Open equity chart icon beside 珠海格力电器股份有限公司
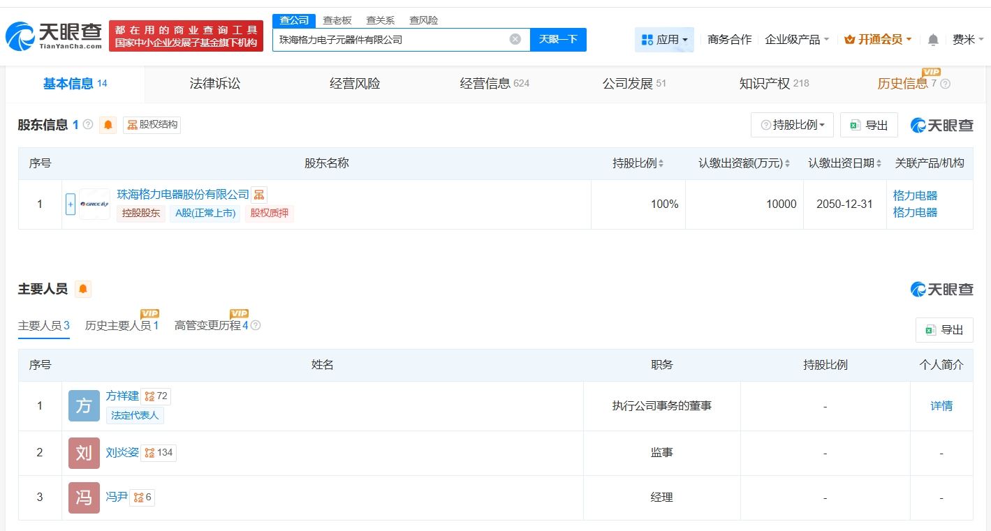991x531 pixels. point(259,195)
